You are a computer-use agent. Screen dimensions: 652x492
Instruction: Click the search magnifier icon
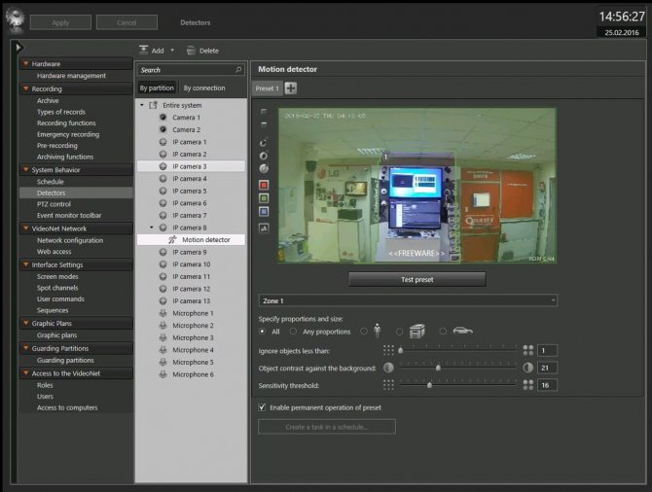pyautogui.click(x=238, y=70)
